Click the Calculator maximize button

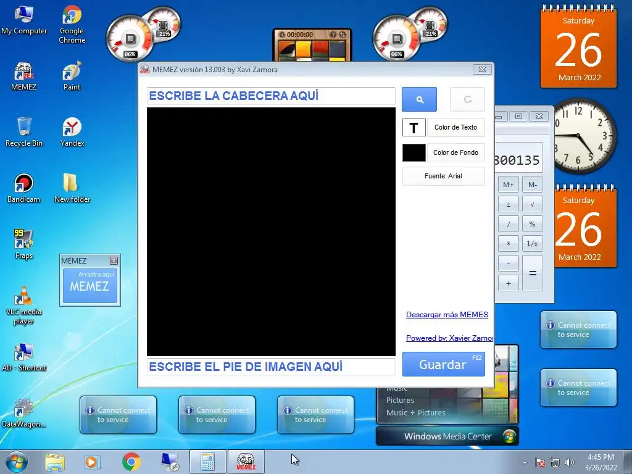518,117
